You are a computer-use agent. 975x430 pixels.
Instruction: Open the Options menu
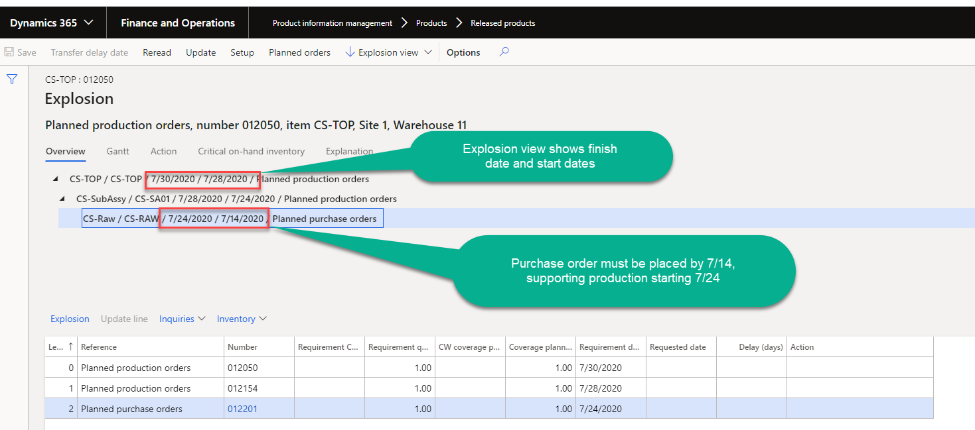point(463,52)
